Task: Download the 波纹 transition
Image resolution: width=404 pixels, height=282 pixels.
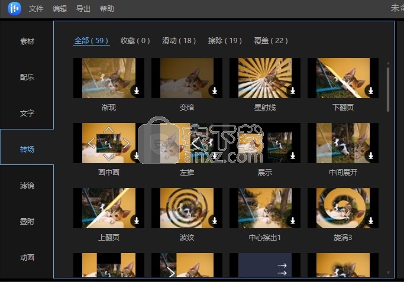Action: coord(215,221)
